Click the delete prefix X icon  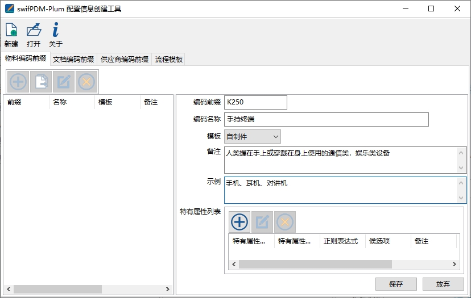click(86, 82)
